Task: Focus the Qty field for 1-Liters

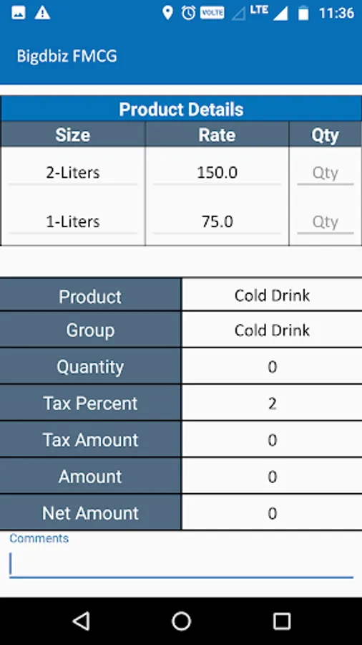Action: click(x=325, y=223)
